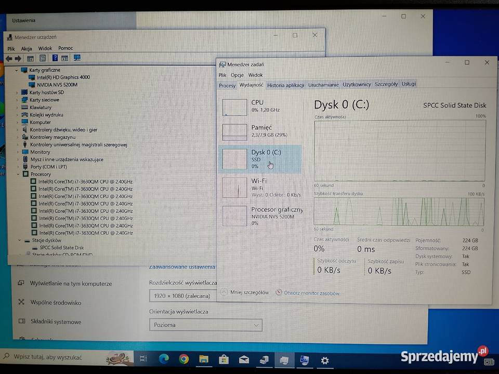Click the Back arrow in Device Manager toolbar
The width and height of the screenshot is (499, 374).
coord(9,58)
